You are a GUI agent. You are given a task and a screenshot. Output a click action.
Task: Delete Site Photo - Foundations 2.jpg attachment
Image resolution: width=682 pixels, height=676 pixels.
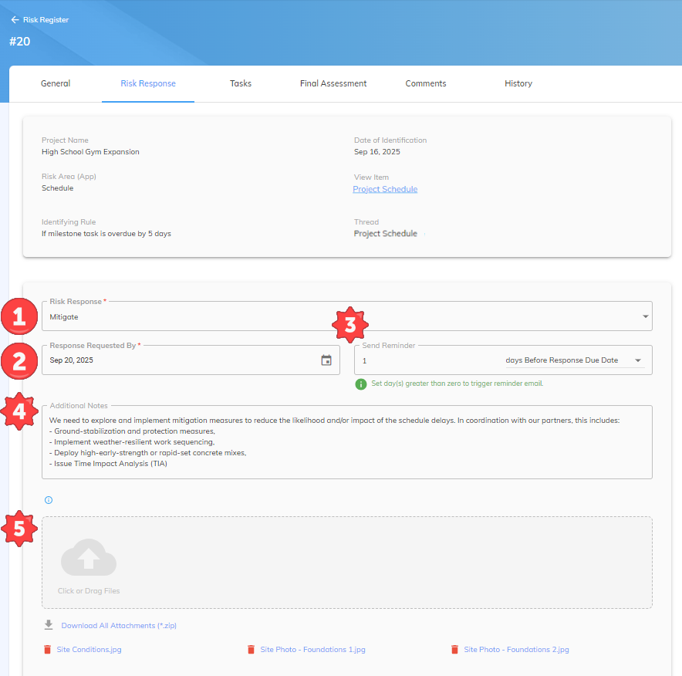pos(454,650)
